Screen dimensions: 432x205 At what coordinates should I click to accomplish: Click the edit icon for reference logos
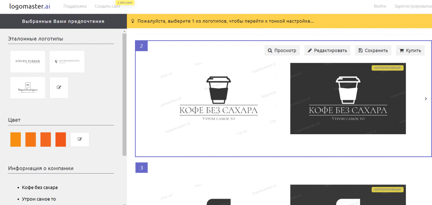59,88
